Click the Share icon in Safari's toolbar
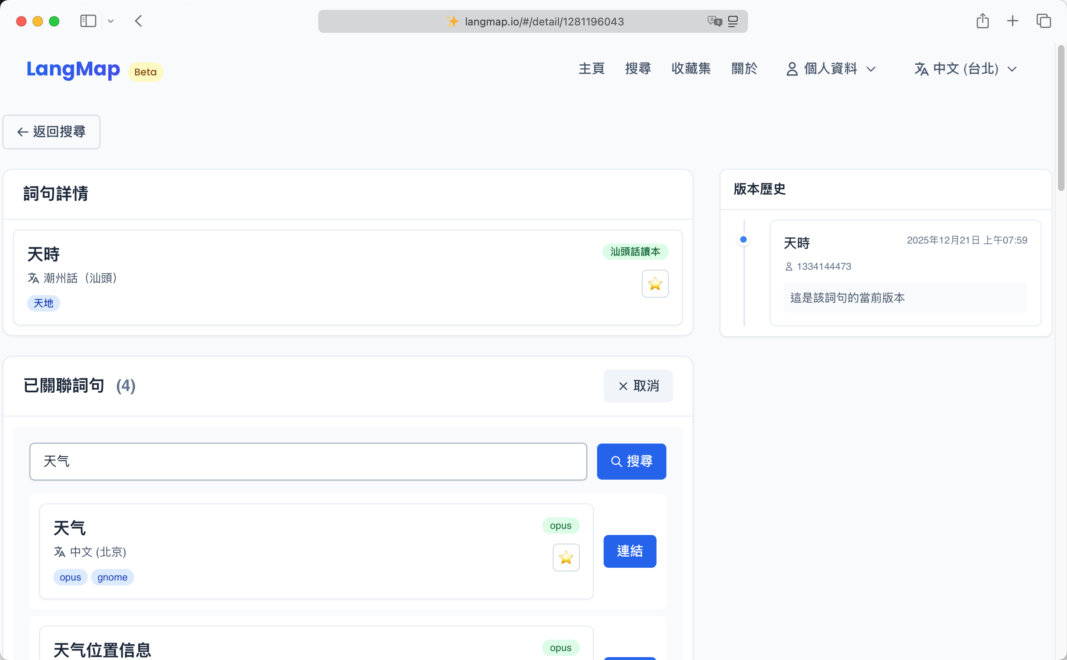 click(x=982, y=21)
